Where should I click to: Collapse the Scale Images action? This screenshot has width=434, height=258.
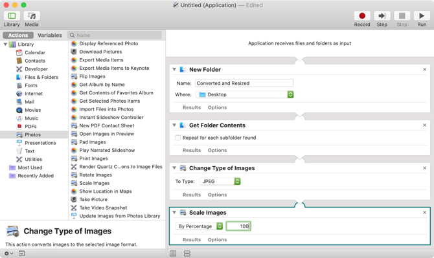(x=174, y=213)
